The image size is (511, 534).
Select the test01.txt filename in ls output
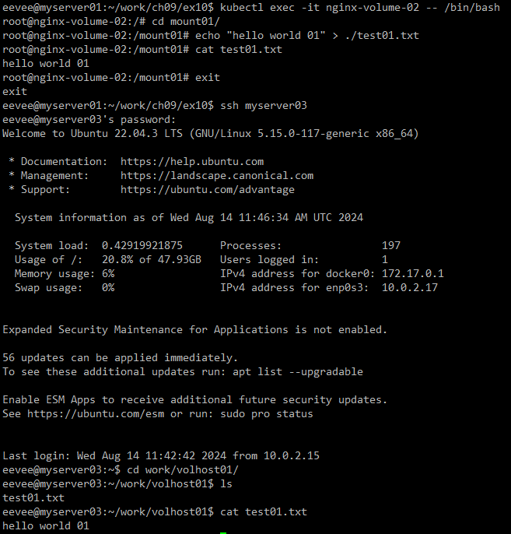33,498
